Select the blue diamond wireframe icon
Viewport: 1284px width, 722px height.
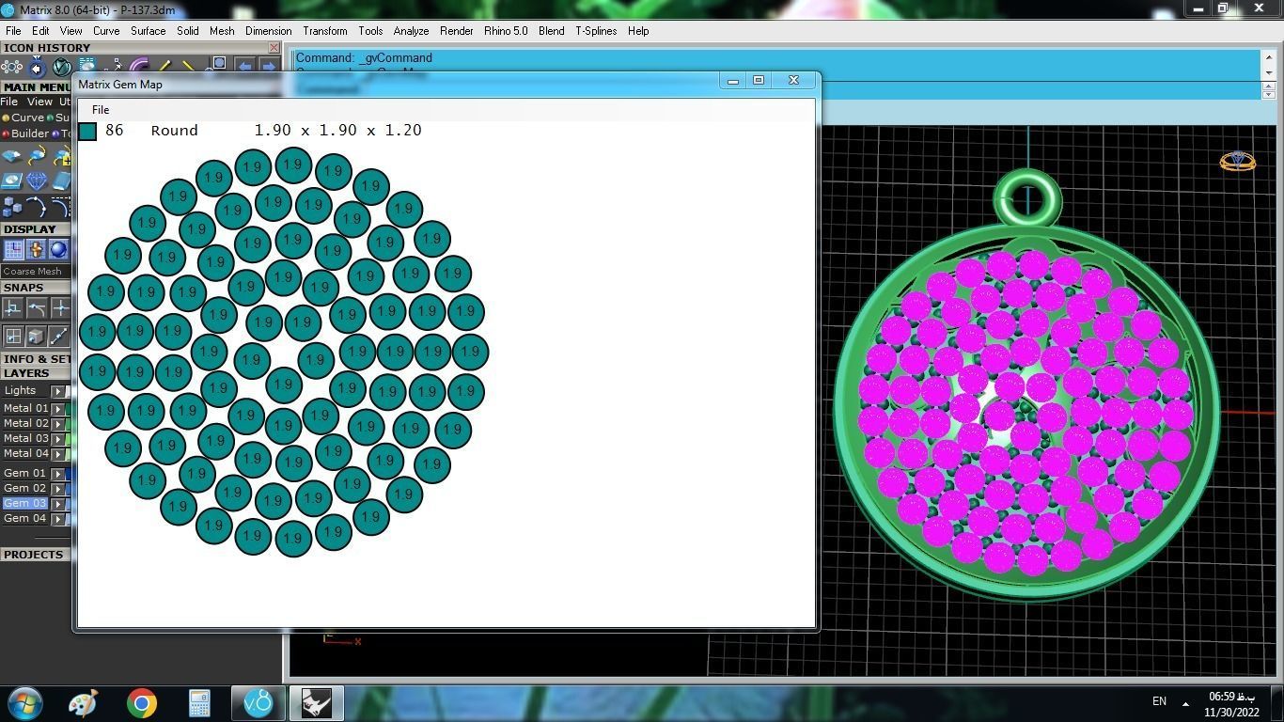coord(37,180)
